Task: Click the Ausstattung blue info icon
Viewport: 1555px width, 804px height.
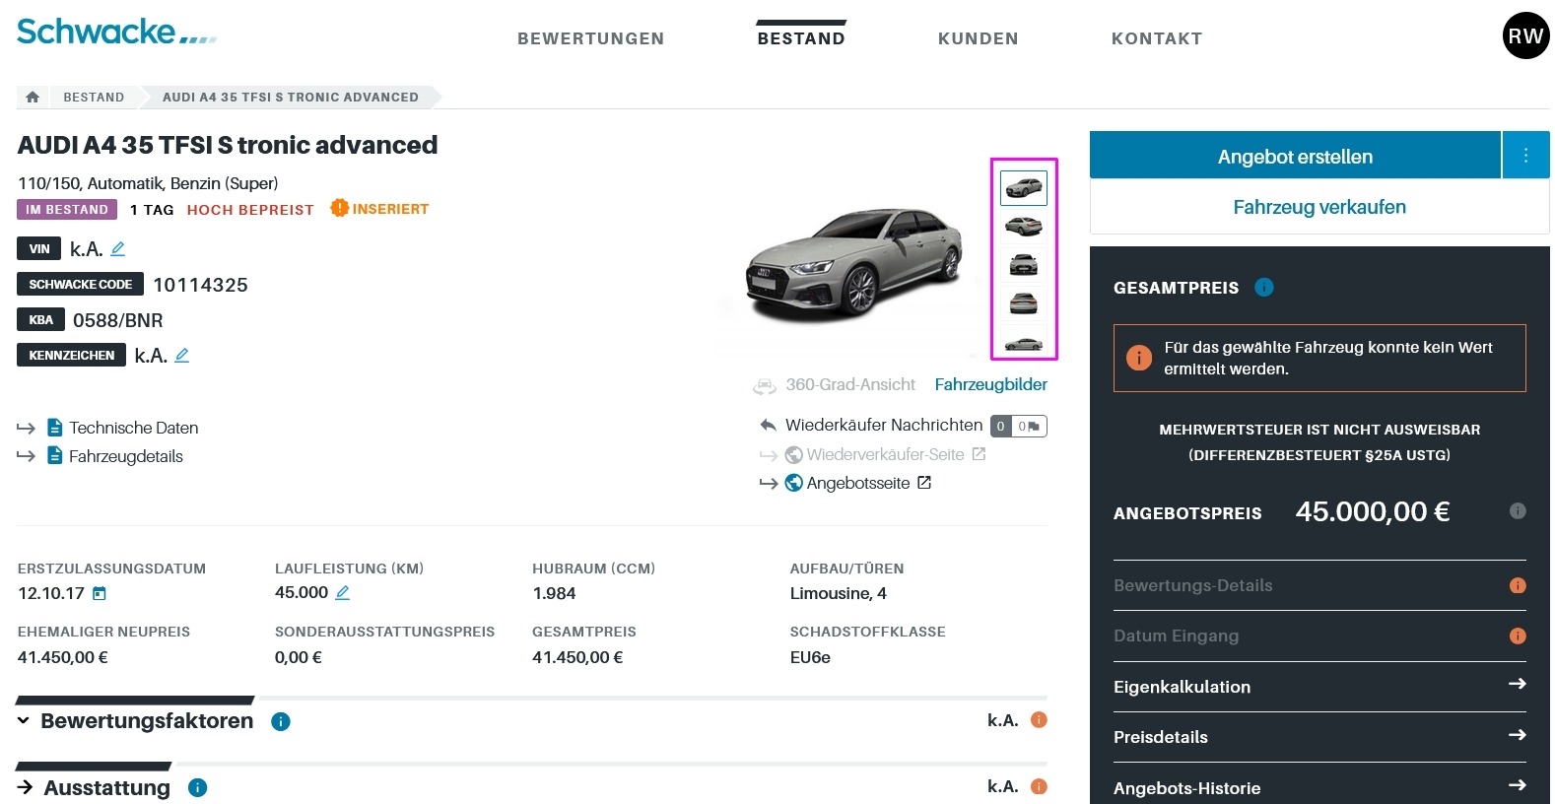Action: tap(198, 787)
